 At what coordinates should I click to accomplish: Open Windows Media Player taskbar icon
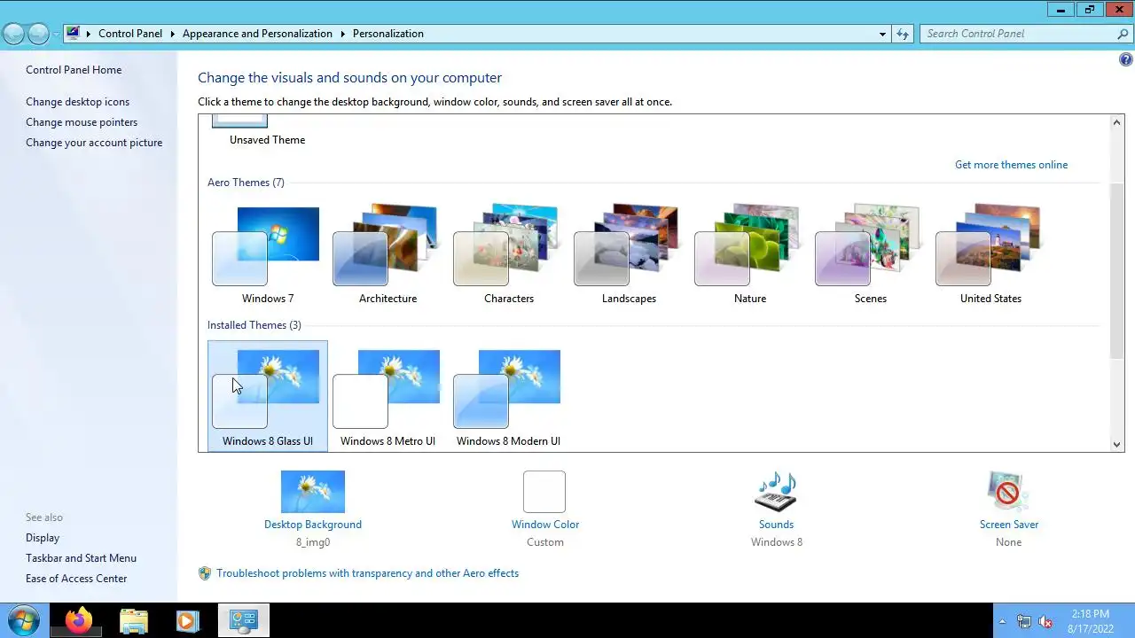[x=187, y=620]
